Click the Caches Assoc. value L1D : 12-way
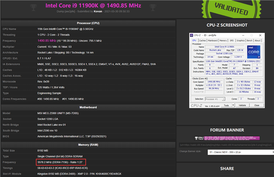The image size is (274, 177). [60, 76]
